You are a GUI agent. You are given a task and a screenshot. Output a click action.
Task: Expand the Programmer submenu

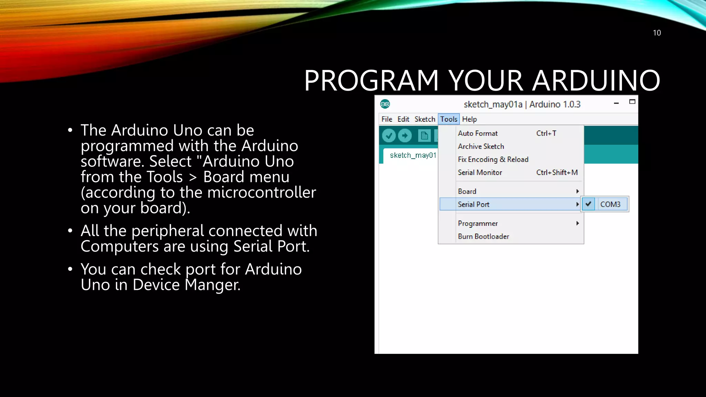(x=511, y=223)
